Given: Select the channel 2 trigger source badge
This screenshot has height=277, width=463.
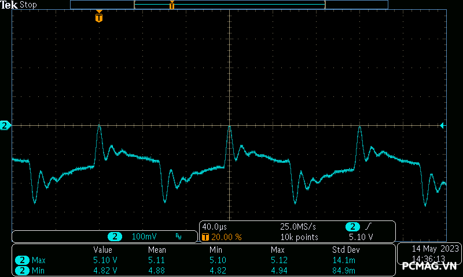Looking at the screenshot, I should 352,227.
